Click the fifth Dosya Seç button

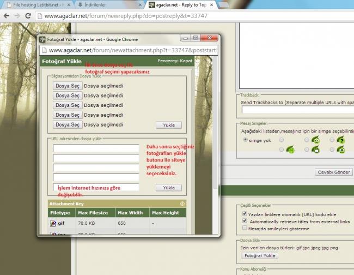pyautogui.click(x=68, y=125)
